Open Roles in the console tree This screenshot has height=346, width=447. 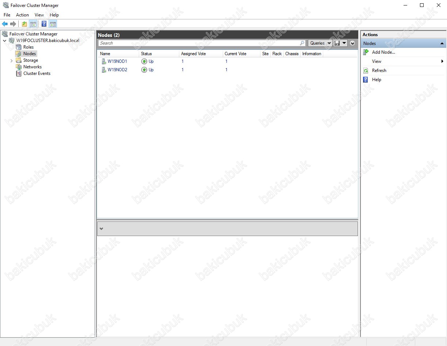point(28,47)
